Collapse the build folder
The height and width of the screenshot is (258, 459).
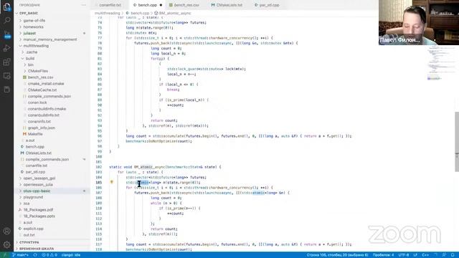click(30, 59)
